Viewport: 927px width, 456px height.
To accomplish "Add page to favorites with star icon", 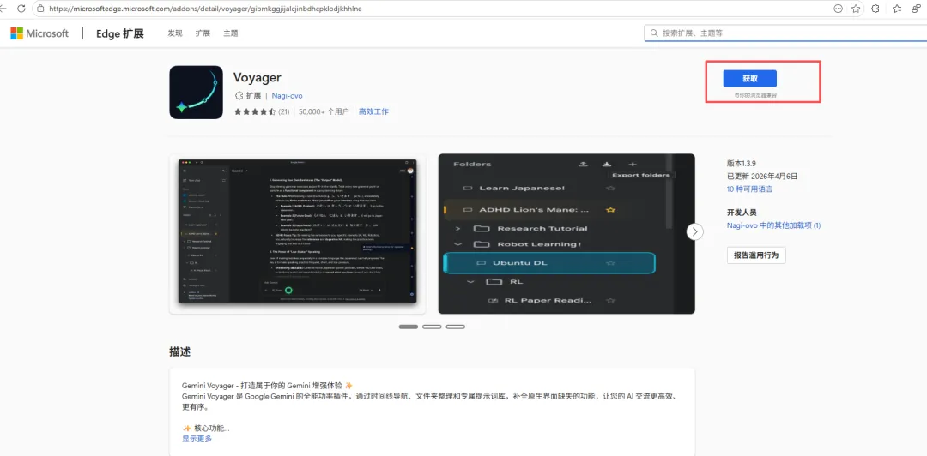I will pyautogui.click(x=856, y=9).
